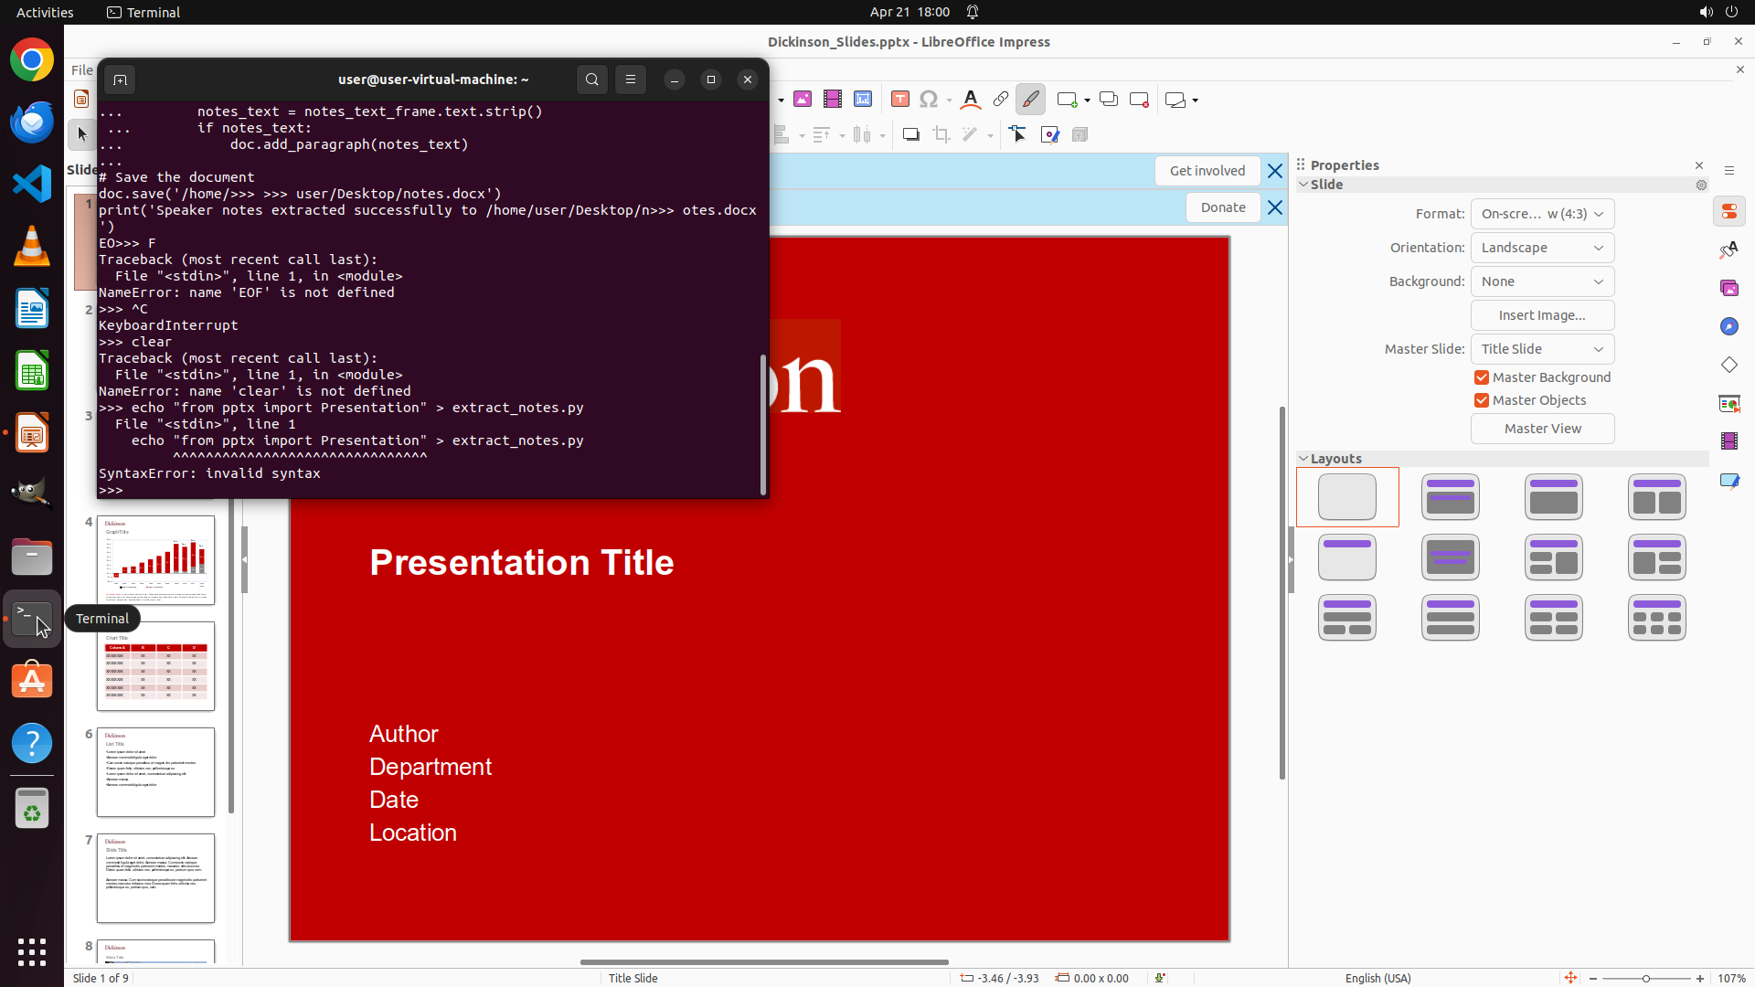Open the slide Format dropdown
The width and height of the screenshot is (1755, 987).
pyautogui.click(x=1542, y=214)
